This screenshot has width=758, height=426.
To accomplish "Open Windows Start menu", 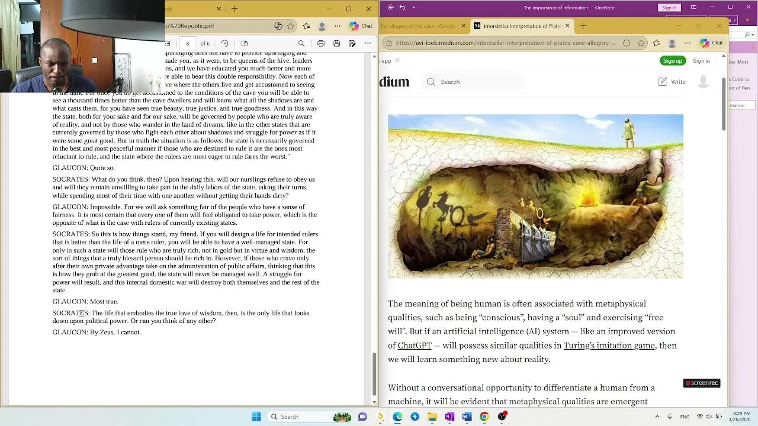I will point(256,417).
